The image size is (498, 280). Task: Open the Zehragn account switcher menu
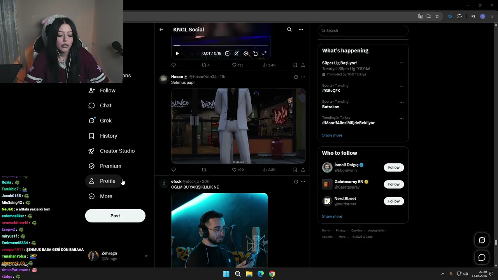coord(119,256)
